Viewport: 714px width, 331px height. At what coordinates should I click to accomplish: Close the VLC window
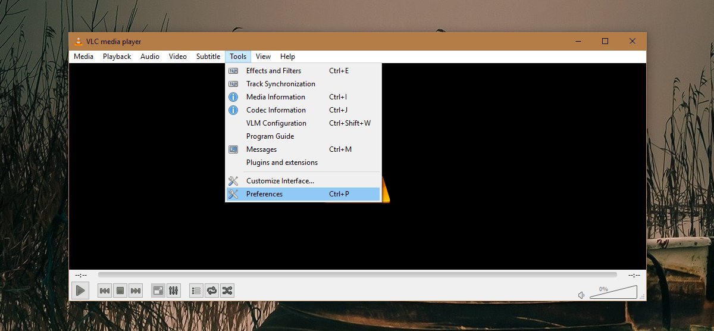point(632,41)
